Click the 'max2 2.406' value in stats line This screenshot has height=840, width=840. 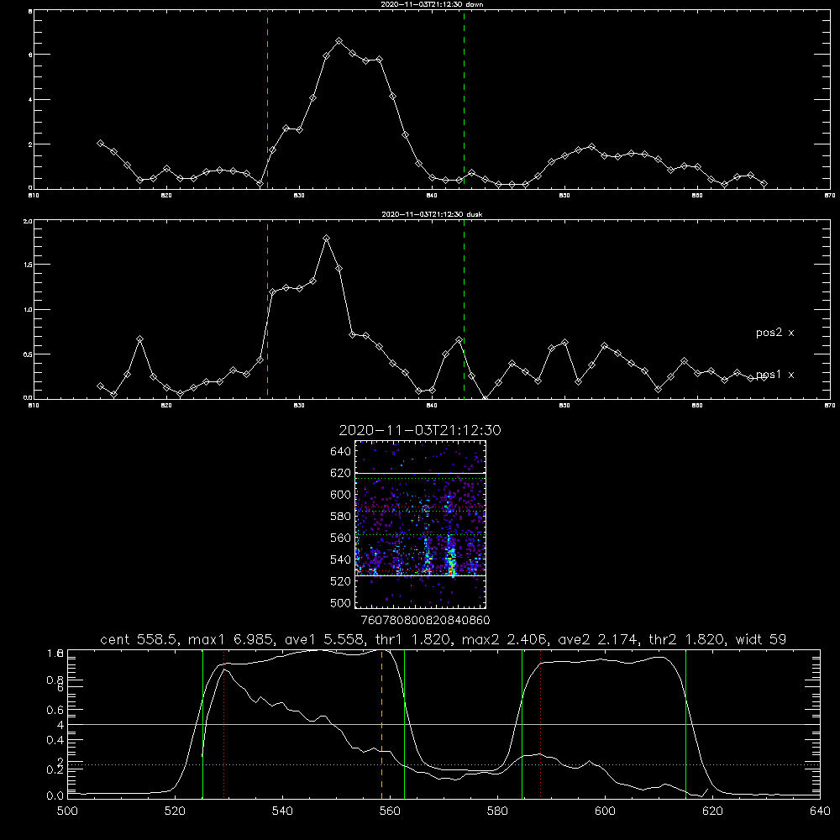pos(504,639)
